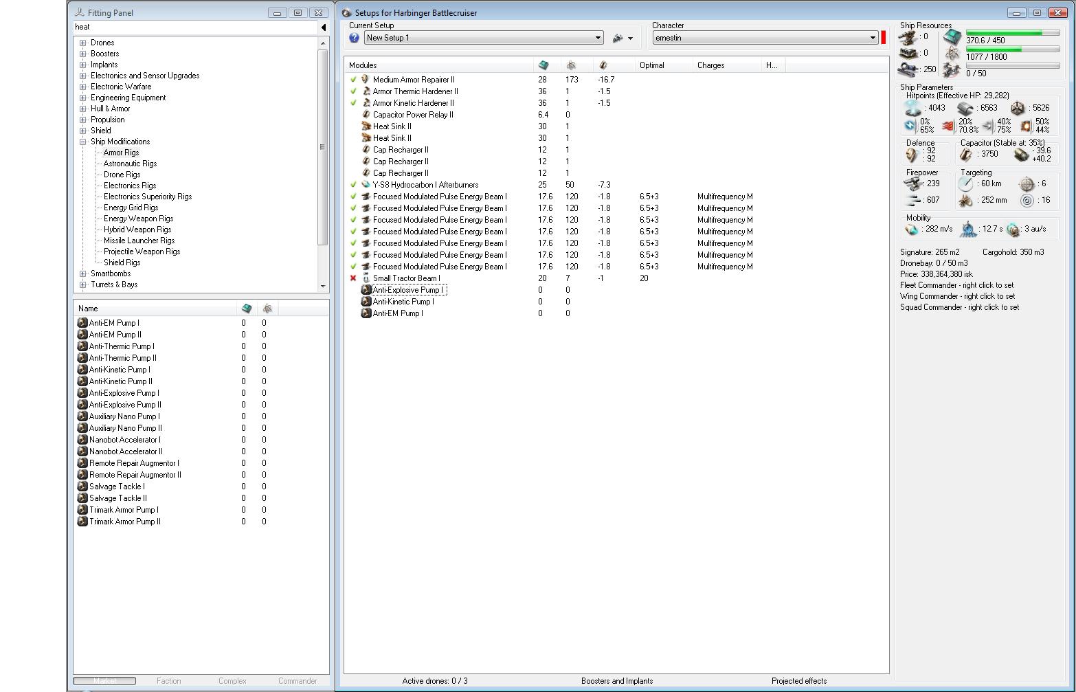The image size is (1076, 692).
Task: Click the Anti-Kinetic Pump I rig icon in the setup list
Action: [x=366, y=302]
